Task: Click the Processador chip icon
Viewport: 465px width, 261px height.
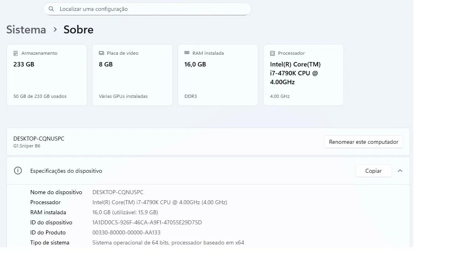Action: click(272, 53)
